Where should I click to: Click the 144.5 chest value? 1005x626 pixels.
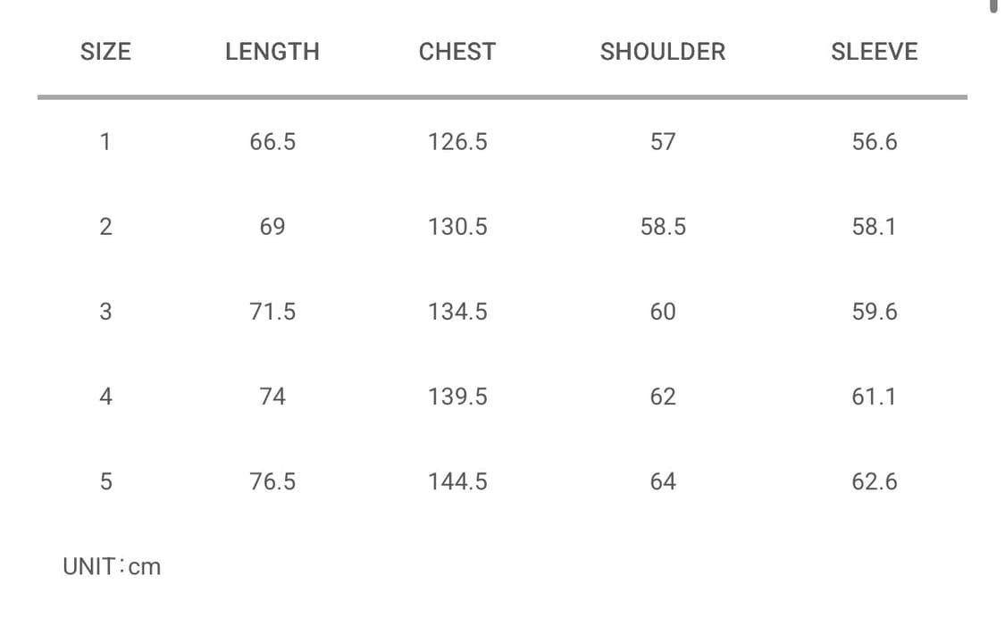pos(457,482)
